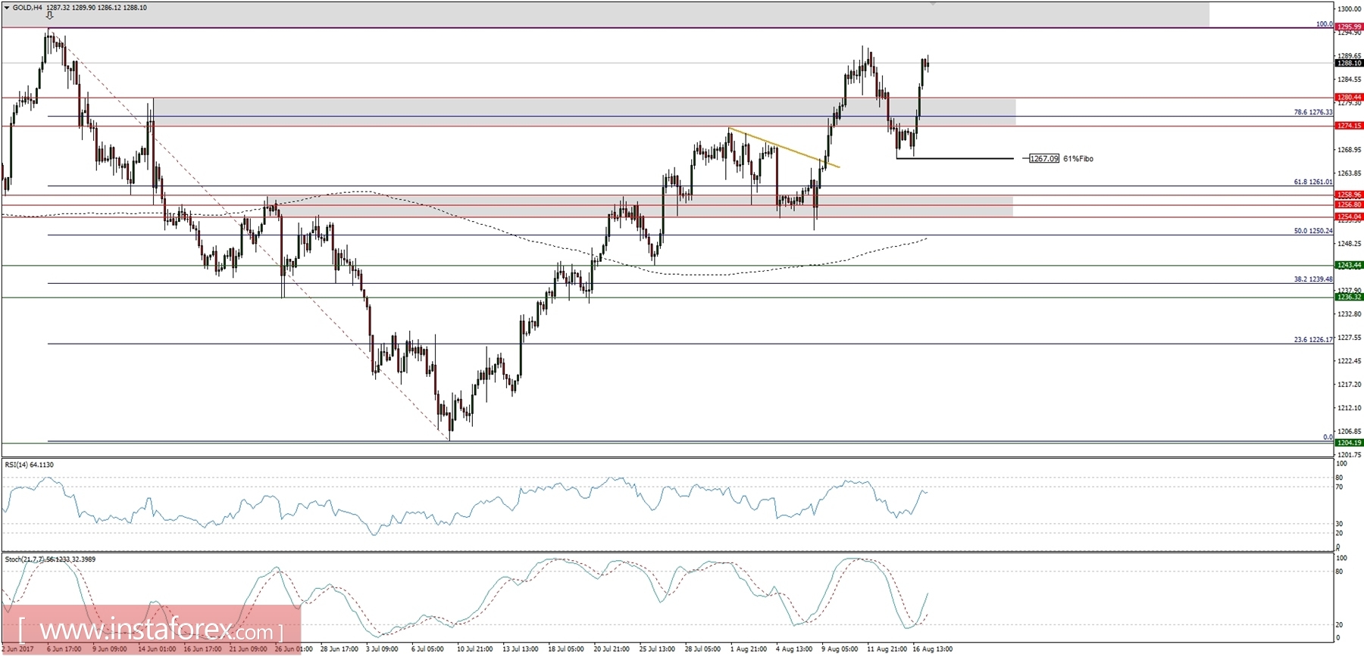Click the RSI(14) indicator label

[x=29, y=465]
